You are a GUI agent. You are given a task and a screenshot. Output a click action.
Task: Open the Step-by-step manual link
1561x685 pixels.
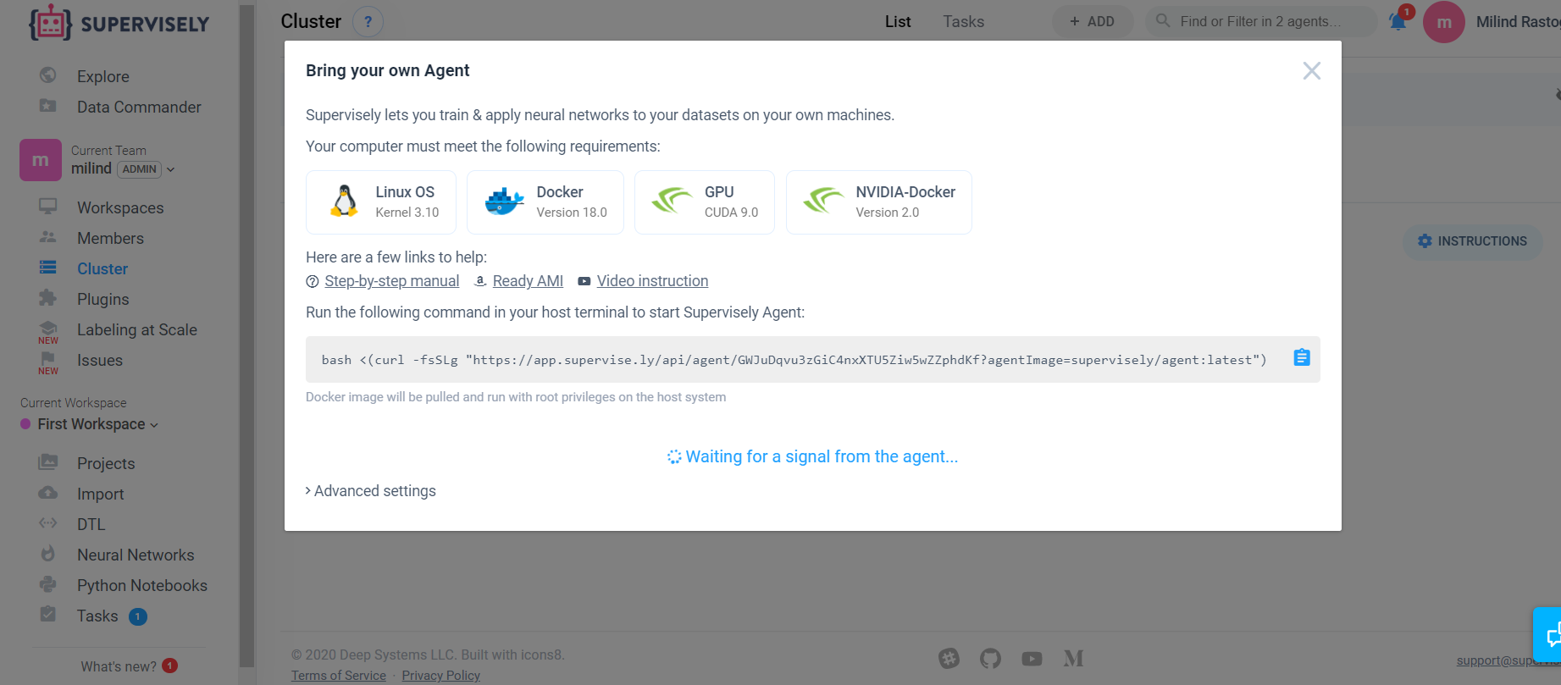pos(391,281)
